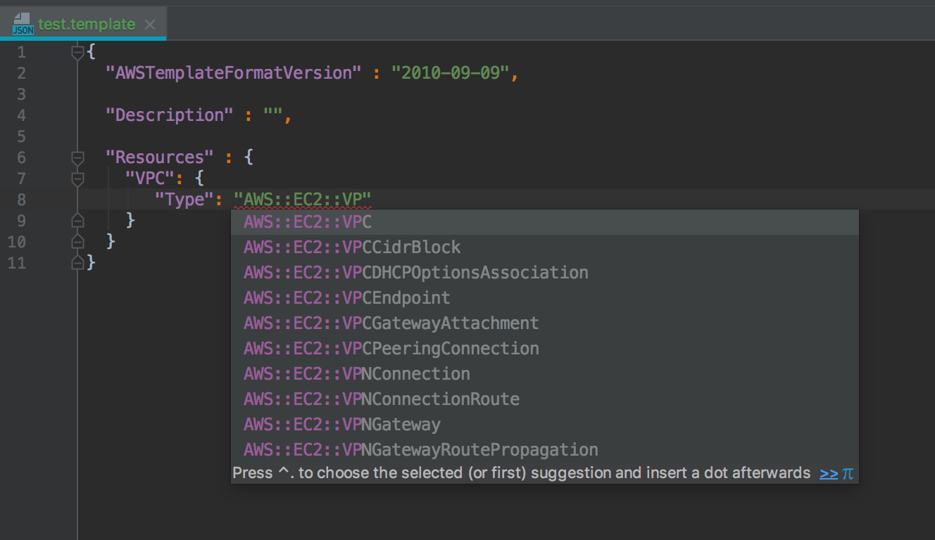Click the "Resources" key text
This screenshot has height=540, width=935.
(160, 157)
